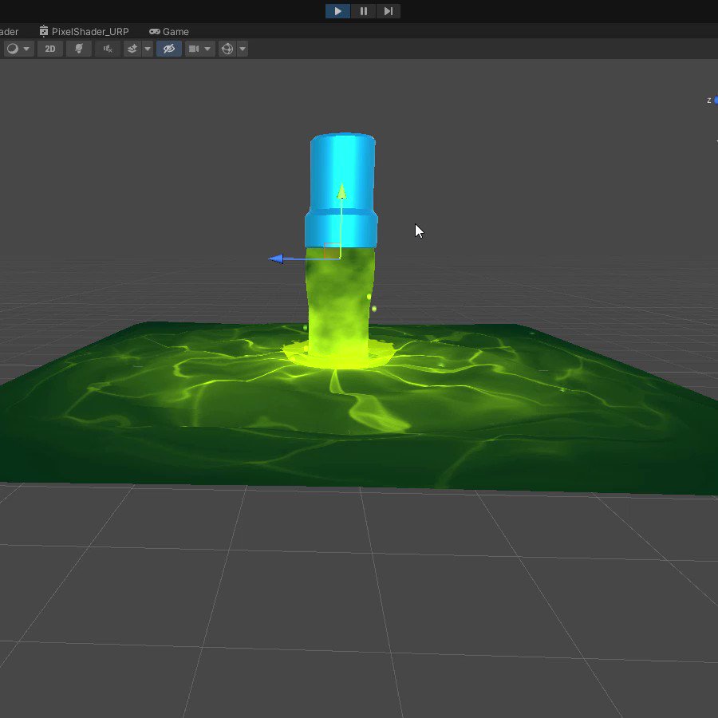This screenshot has width=718, height=718.
Task: Stop play mode with the Play button
Action: pyautogui.click(x=337, y=10)
